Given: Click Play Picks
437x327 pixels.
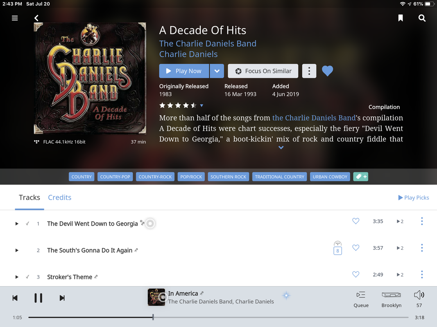Looking at the screenshot, I should pyautogui.click(x=414, y=197).
